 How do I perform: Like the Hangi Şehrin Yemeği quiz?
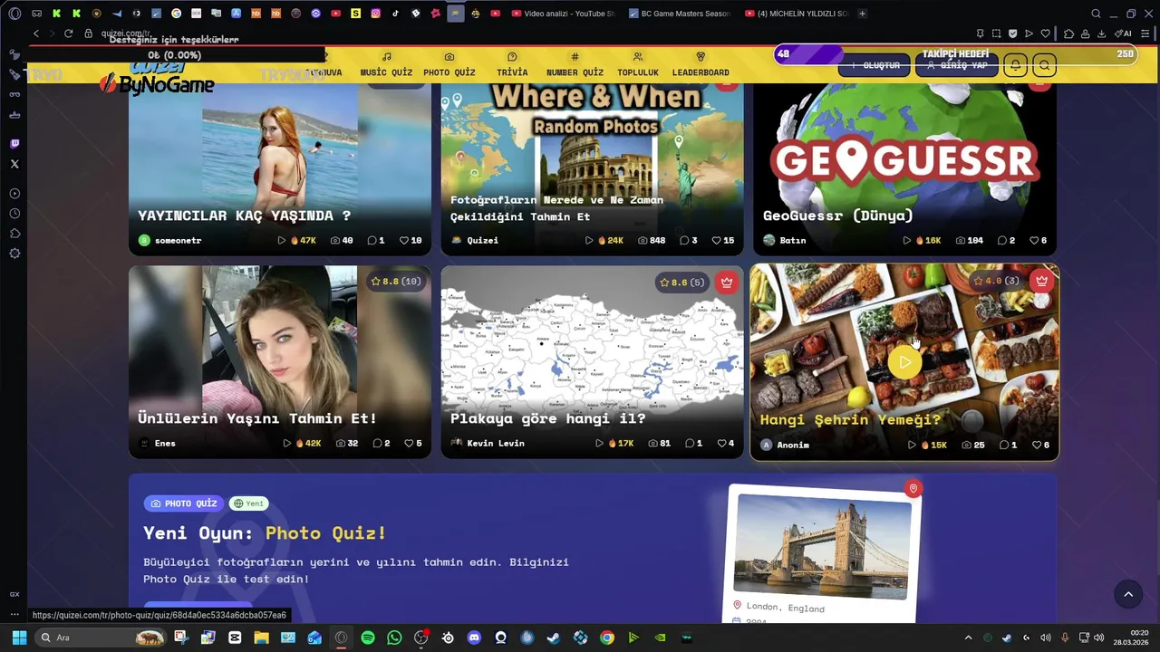(x=1040, y=445)
